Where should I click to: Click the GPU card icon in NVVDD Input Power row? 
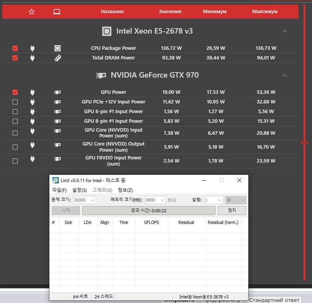pos(58,131)
